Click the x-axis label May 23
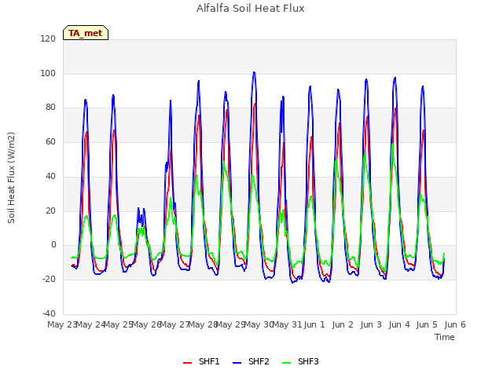The image size is (503, 377). click(63, 324)
